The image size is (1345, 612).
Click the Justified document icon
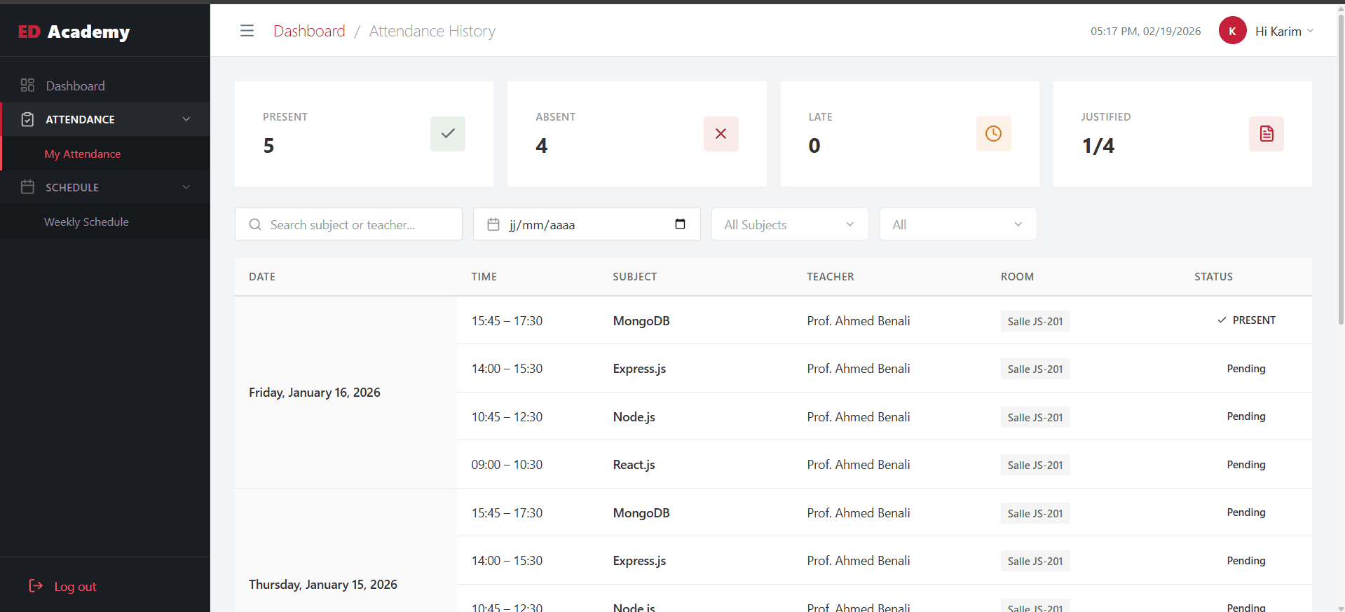tap(1267, 134)
